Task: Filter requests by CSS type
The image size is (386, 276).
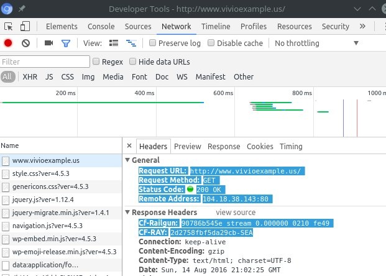Action: click(x=68, y=77)
